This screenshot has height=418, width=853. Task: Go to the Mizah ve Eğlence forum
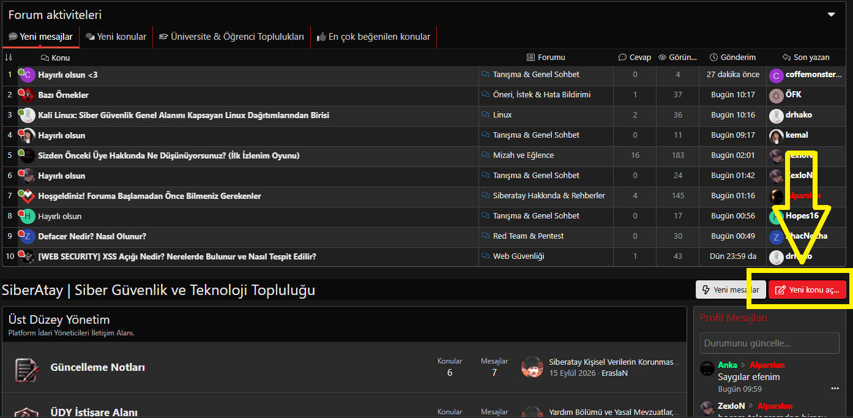pos(523,155)
